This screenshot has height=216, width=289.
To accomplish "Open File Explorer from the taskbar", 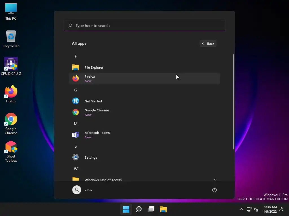I will pos(163,209).
